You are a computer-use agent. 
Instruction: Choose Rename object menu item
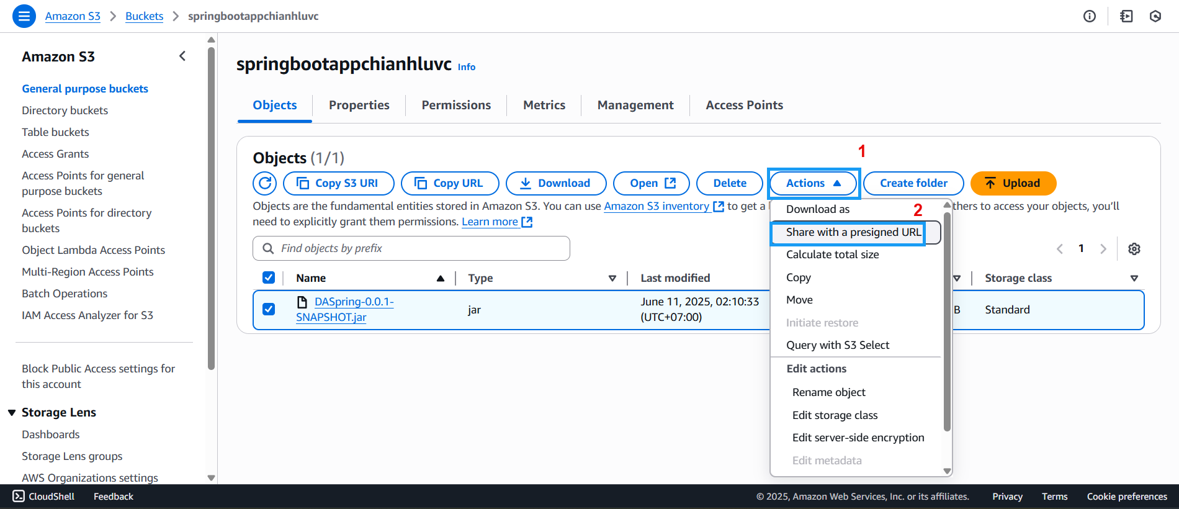point(856,392)
